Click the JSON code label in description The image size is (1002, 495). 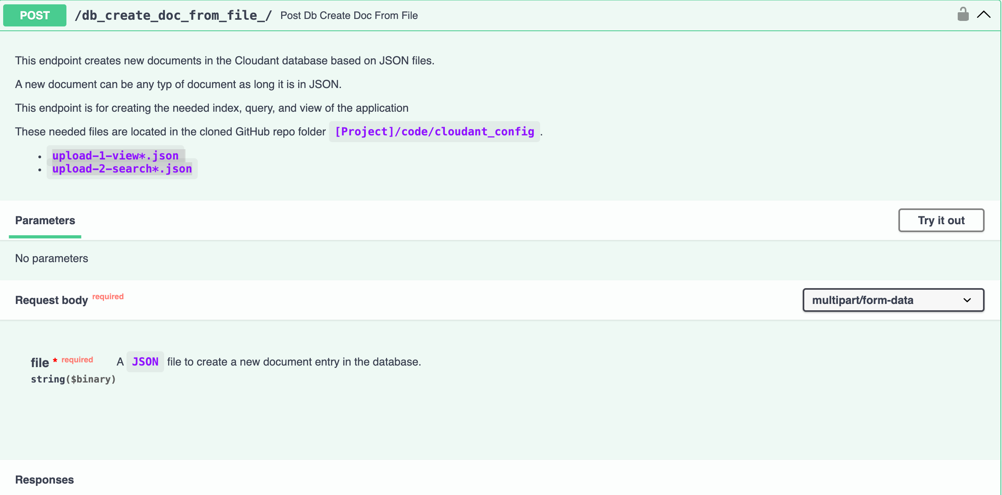[x=145, y=362]
